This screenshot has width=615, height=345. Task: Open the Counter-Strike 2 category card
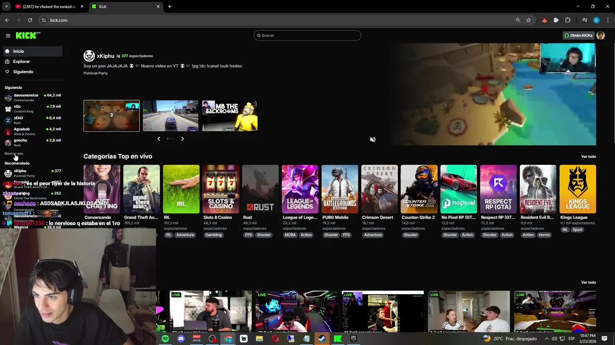click(x=419, y=189)
